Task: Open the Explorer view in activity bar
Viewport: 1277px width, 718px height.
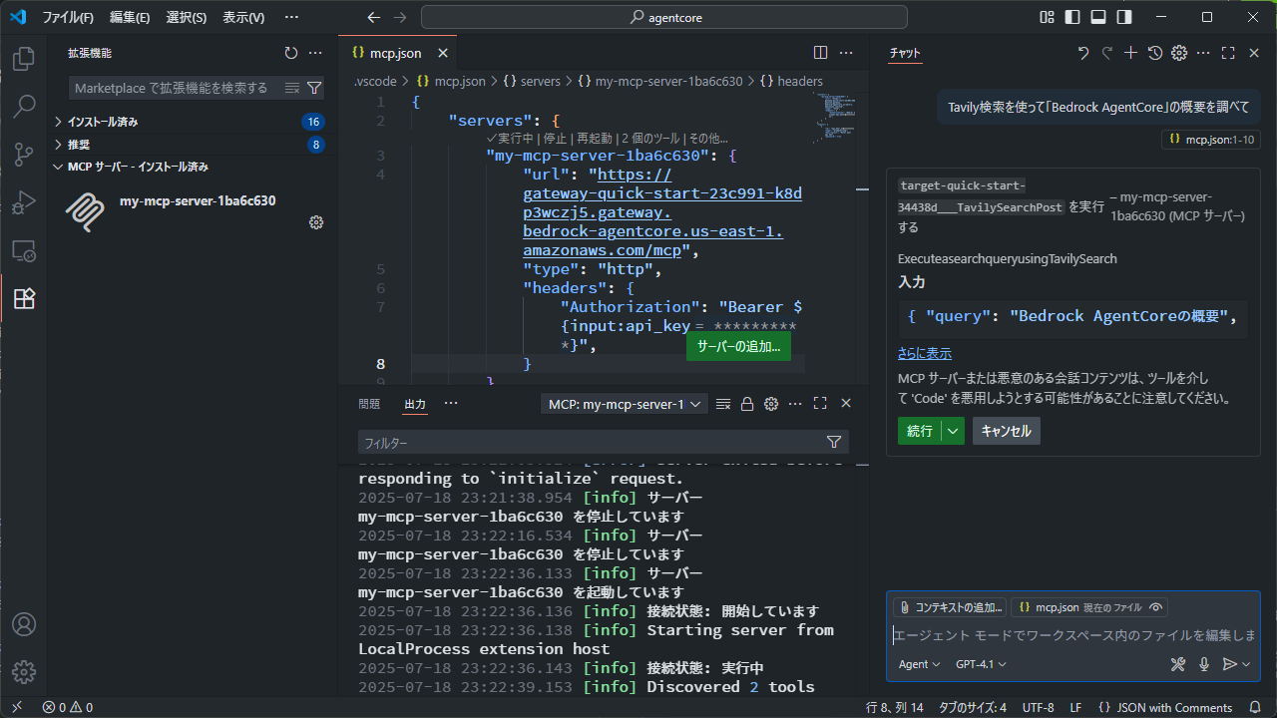Action: click(x=24, y=59)
